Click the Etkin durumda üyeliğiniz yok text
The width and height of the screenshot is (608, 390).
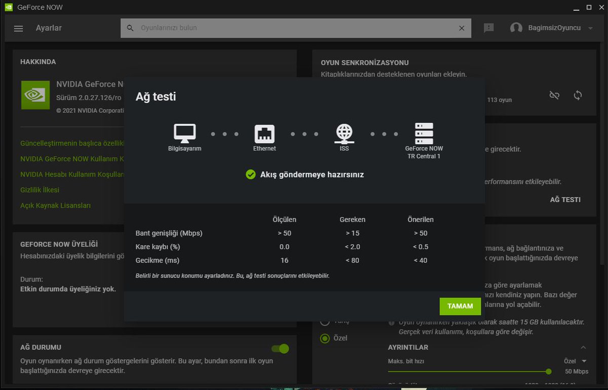[x=68, y=289]
